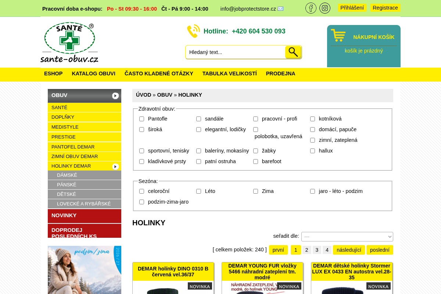The width and height of the screenshot is (441, 294).
Task: Open the shopping cart icon
Action: pos(338,35)
